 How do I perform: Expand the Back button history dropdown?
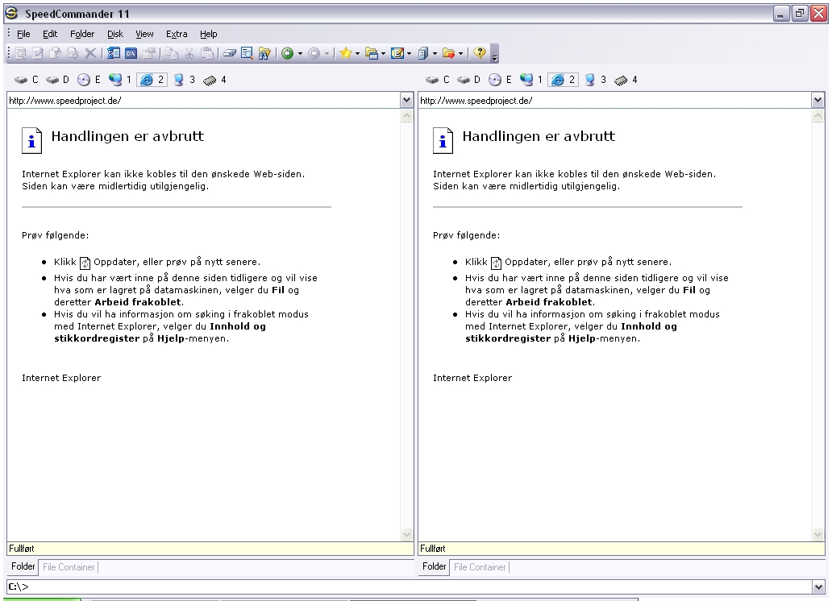pyautogui.click(x=301, y=54)
